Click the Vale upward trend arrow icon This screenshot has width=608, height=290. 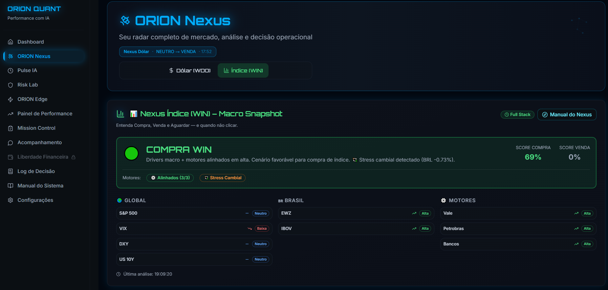576,213
